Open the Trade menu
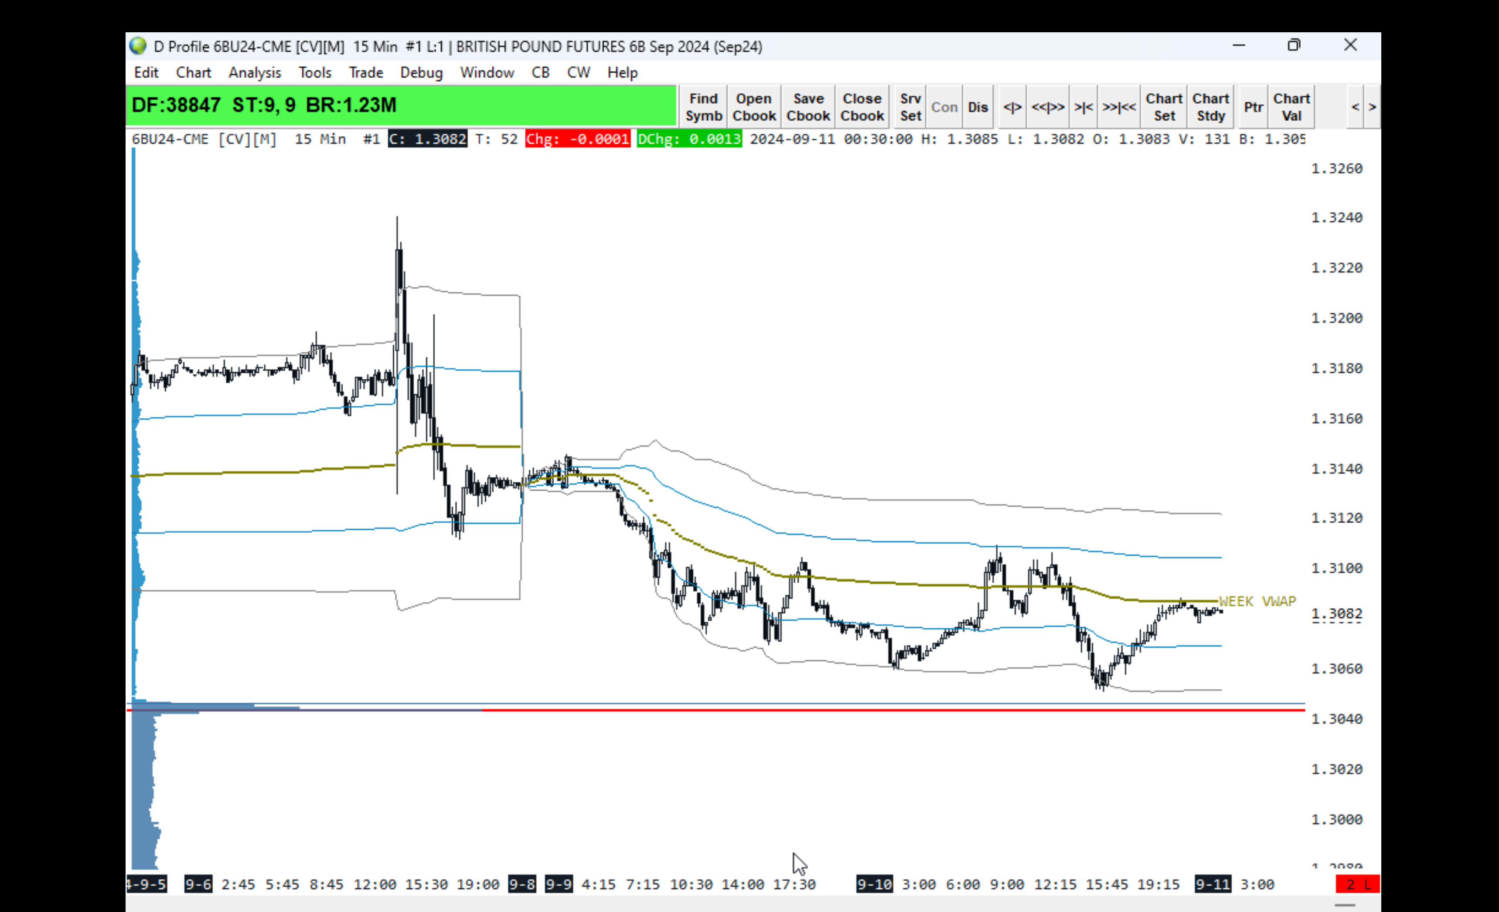1499x912 pixels. pos(366,72)
